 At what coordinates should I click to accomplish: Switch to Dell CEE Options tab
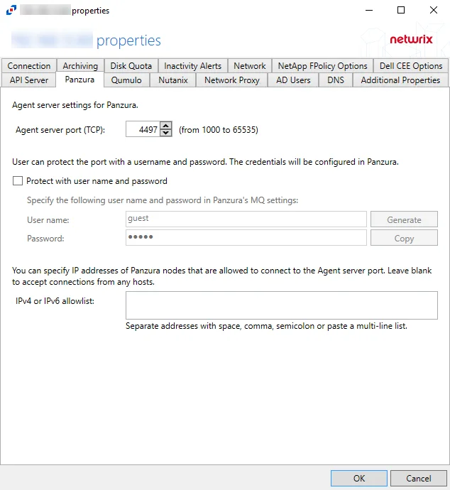click(x=411, y=66)
